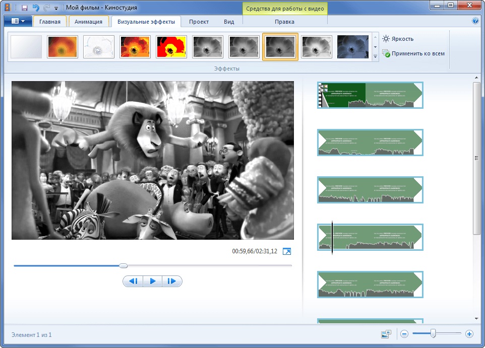
Task: Switch to the Анимация tab
Action: coord(89,21)
